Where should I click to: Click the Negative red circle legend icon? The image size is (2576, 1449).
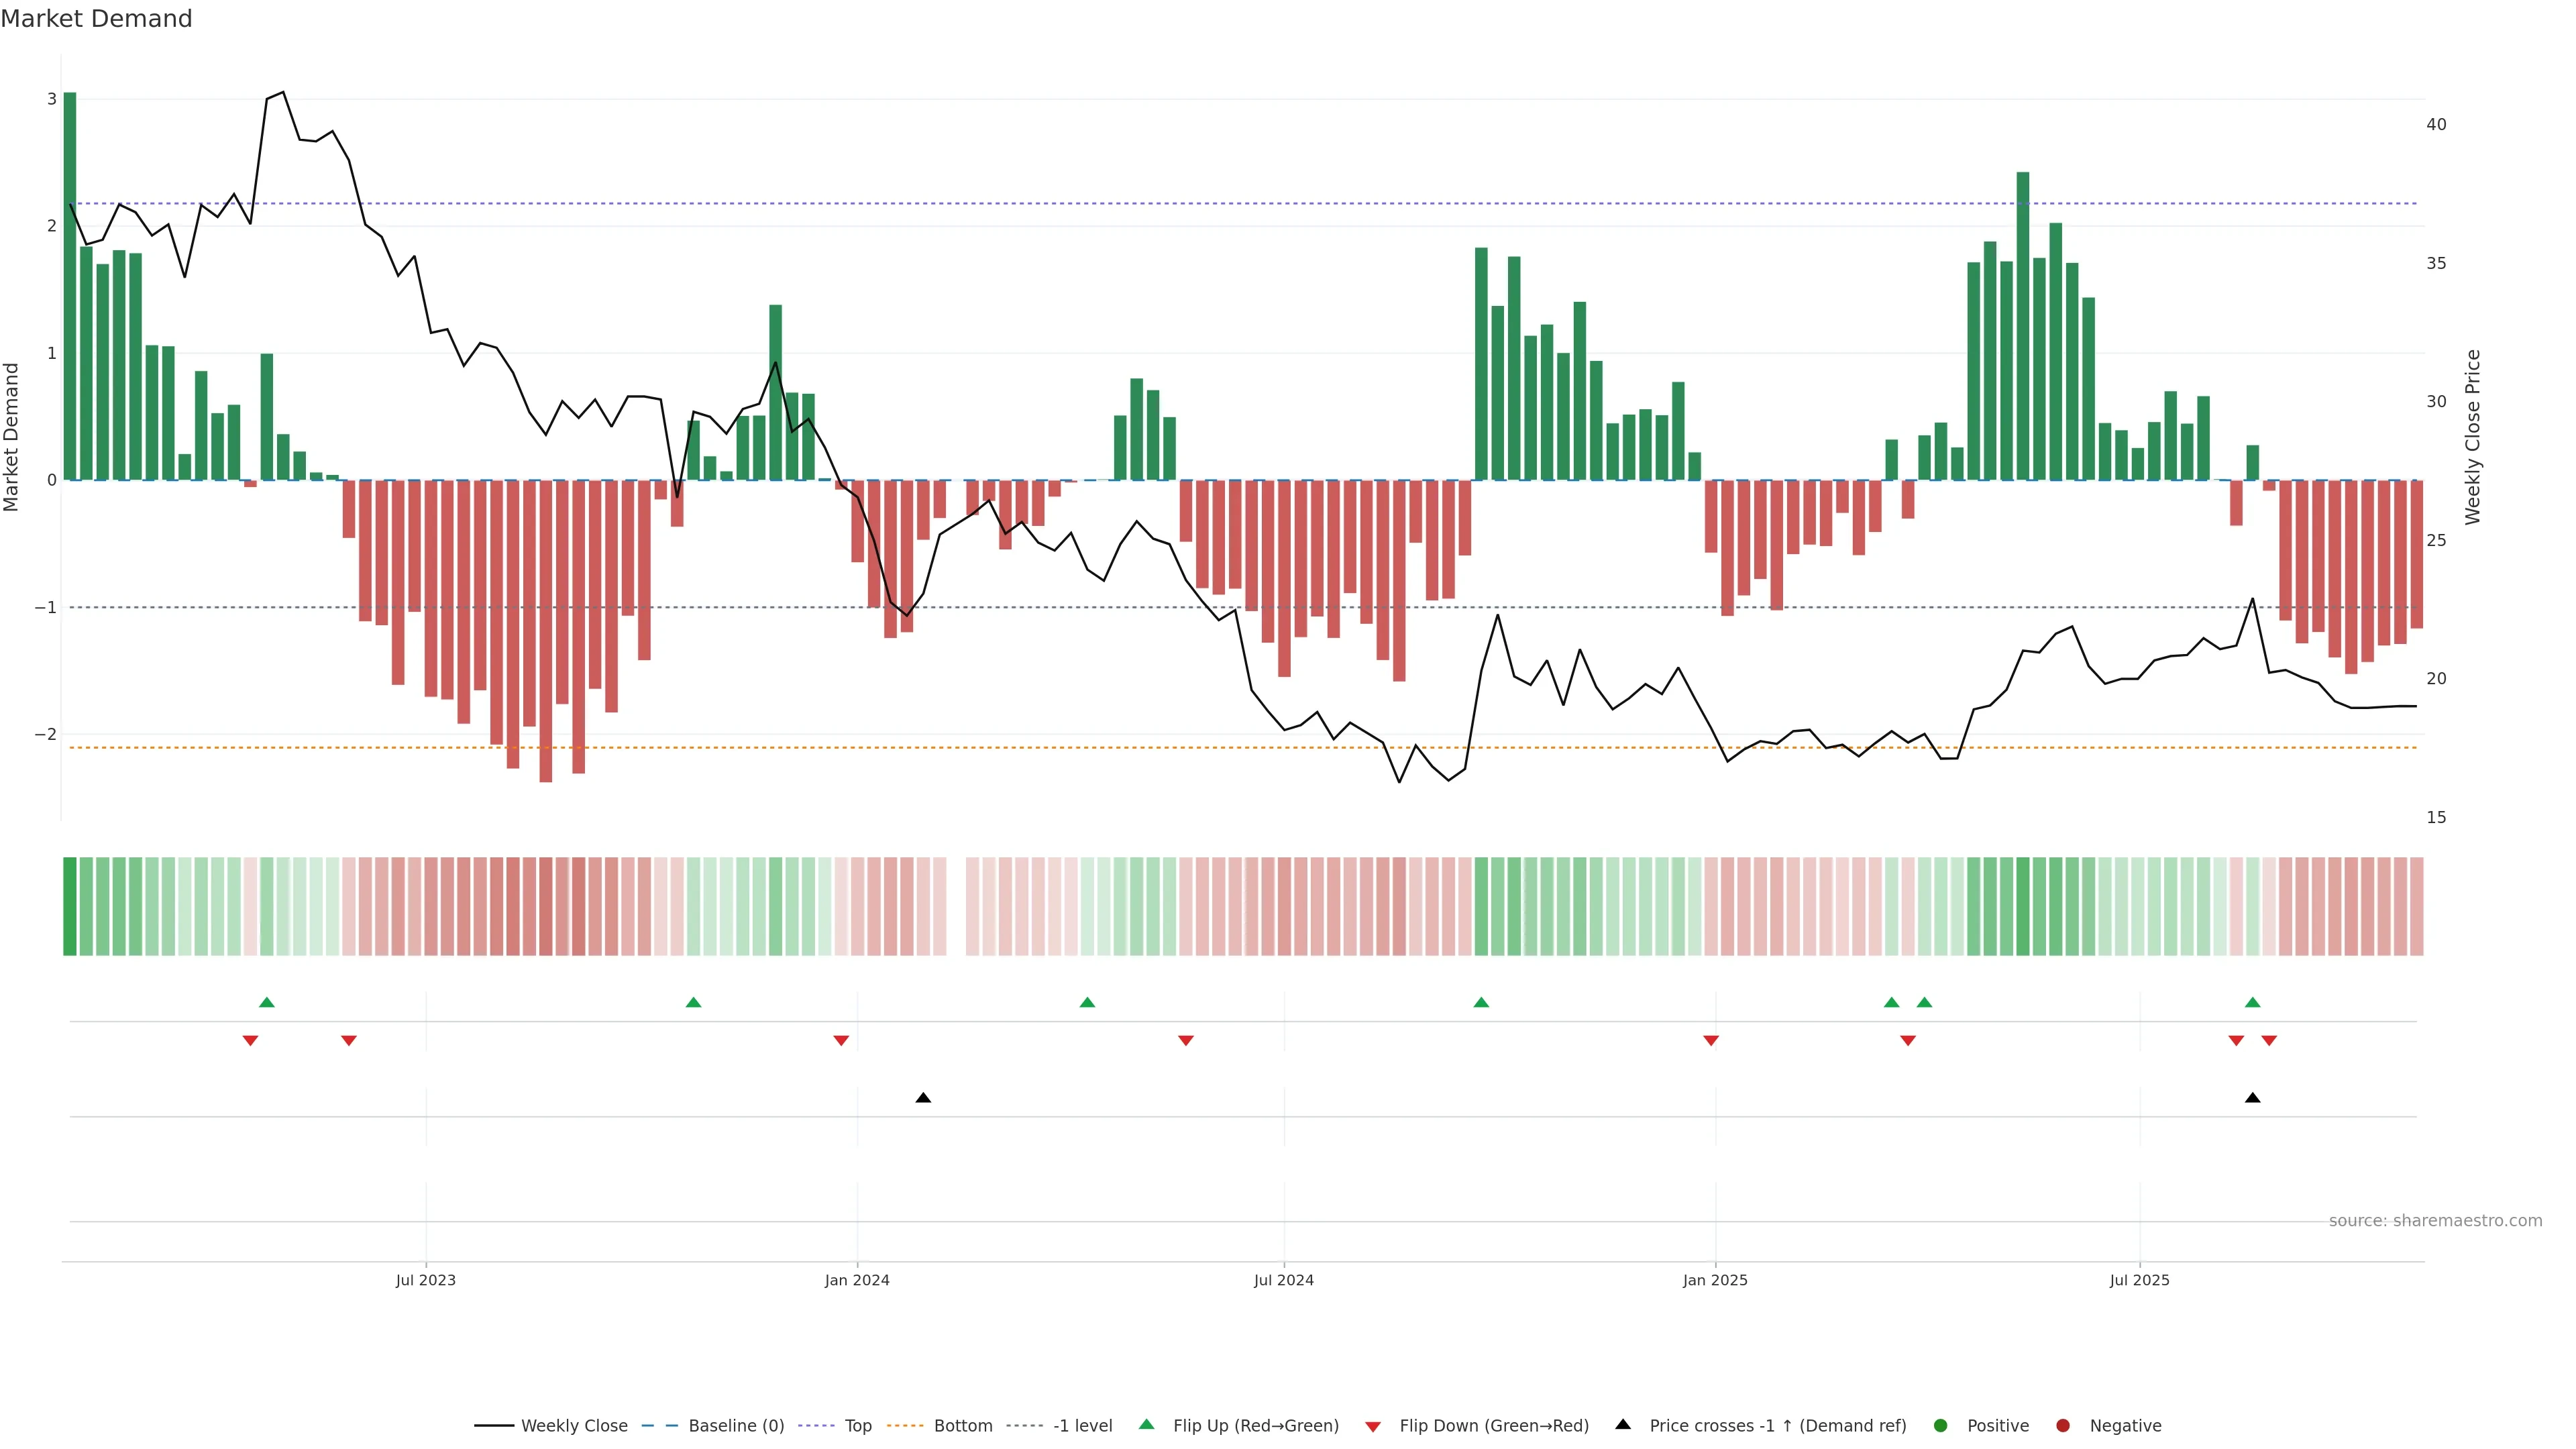(2063, 1425)
